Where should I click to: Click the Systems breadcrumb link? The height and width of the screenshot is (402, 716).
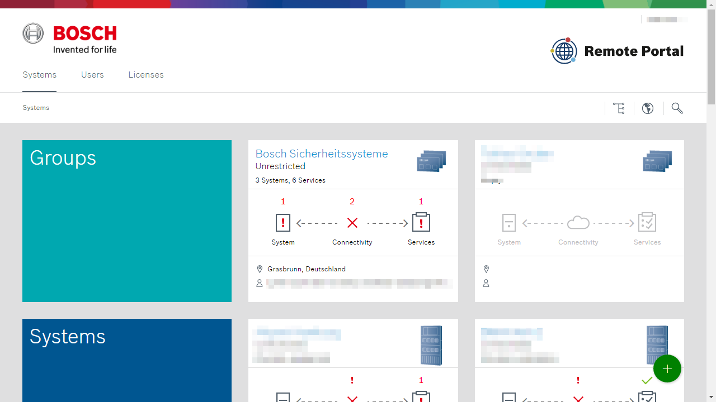pos(36,108)
